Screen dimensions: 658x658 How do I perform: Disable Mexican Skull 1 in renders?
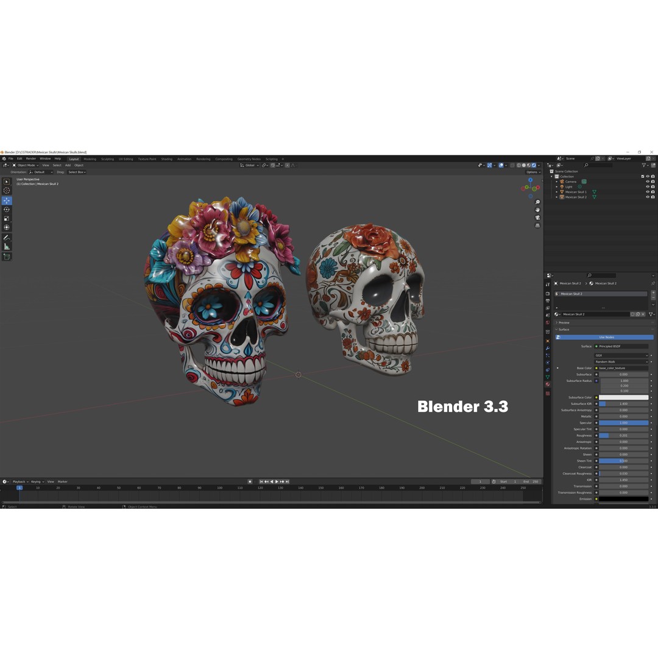tap(653, 192)
